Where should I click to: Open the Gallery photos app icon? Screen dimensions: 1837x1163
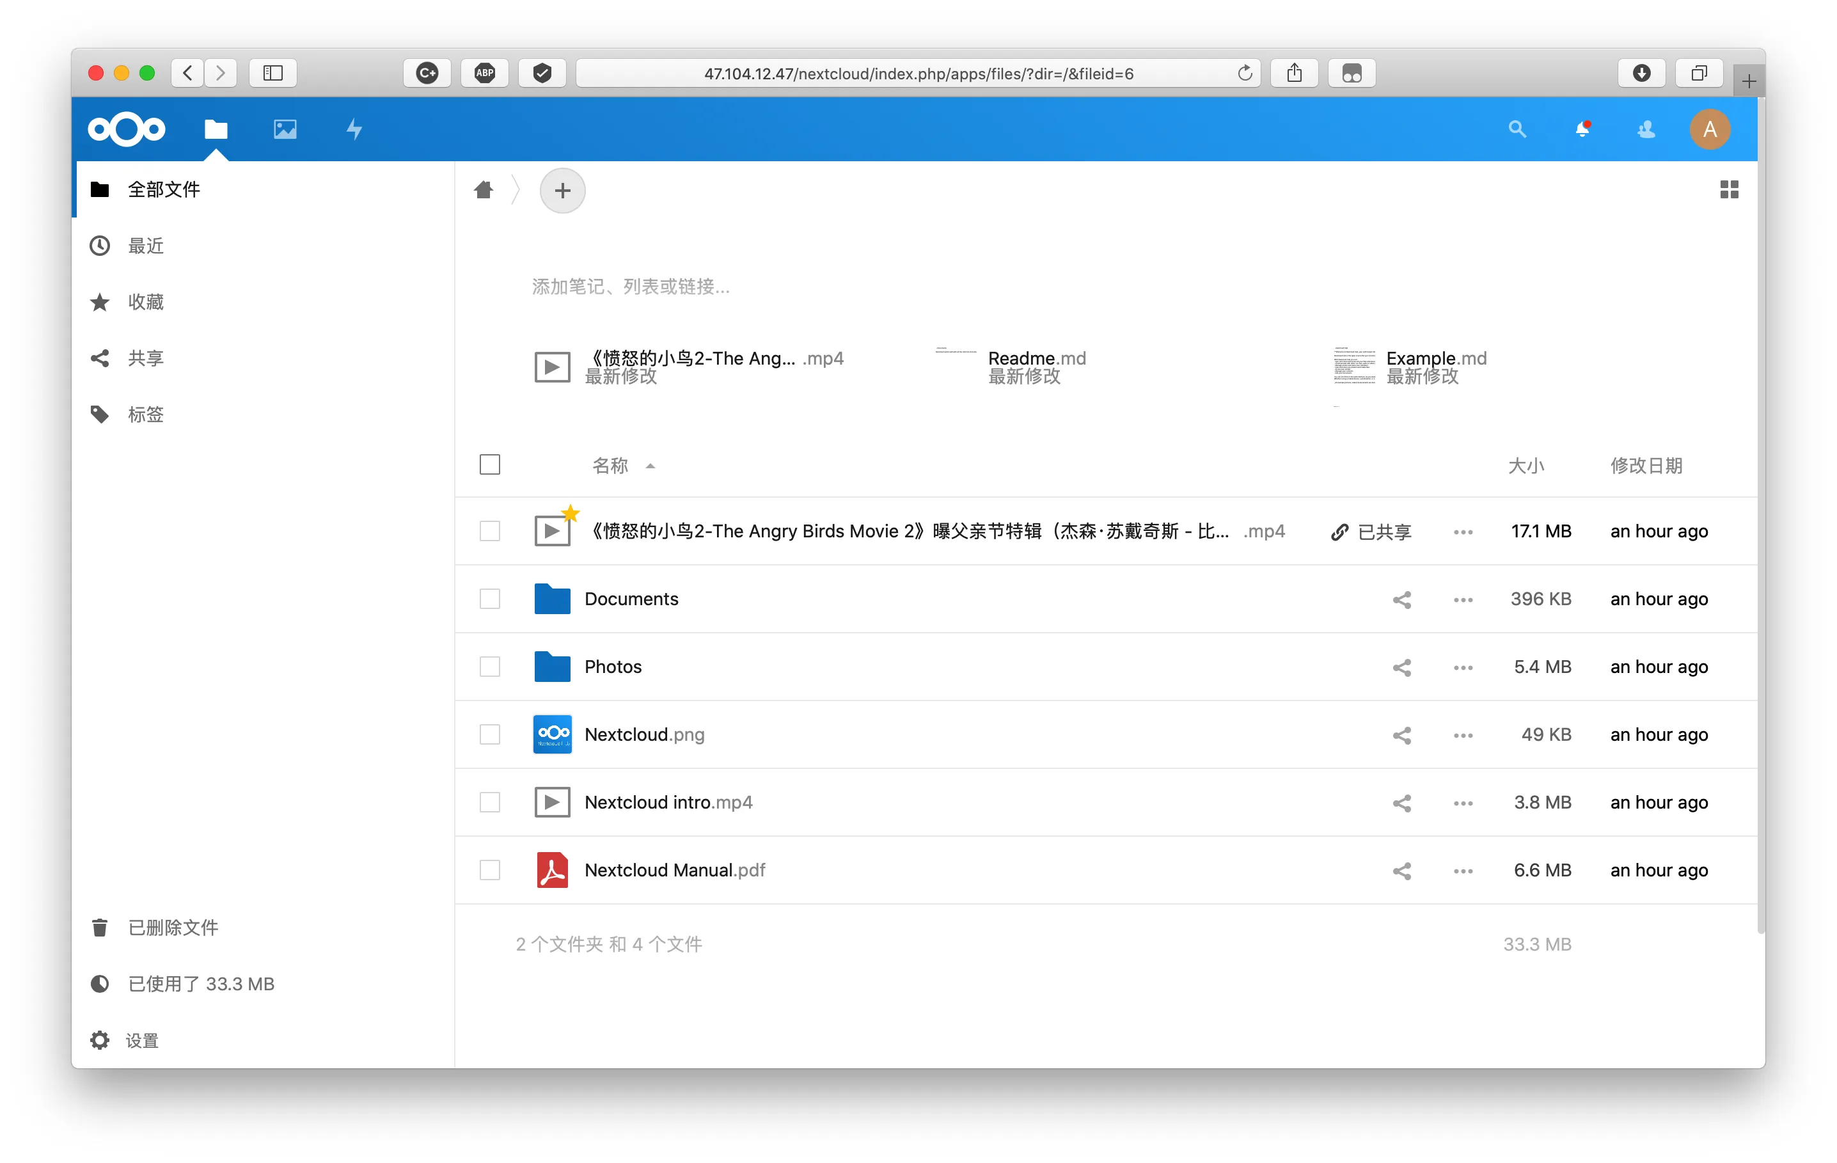(x=285, y=129)
